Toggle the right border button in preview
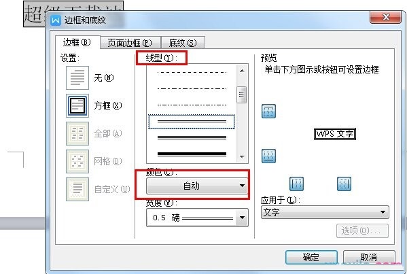 point(344,184)
